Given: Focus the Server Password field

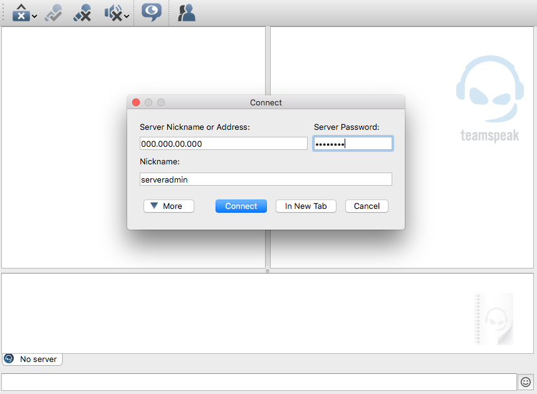Looking at the screenshot, I should click(353, 144).
